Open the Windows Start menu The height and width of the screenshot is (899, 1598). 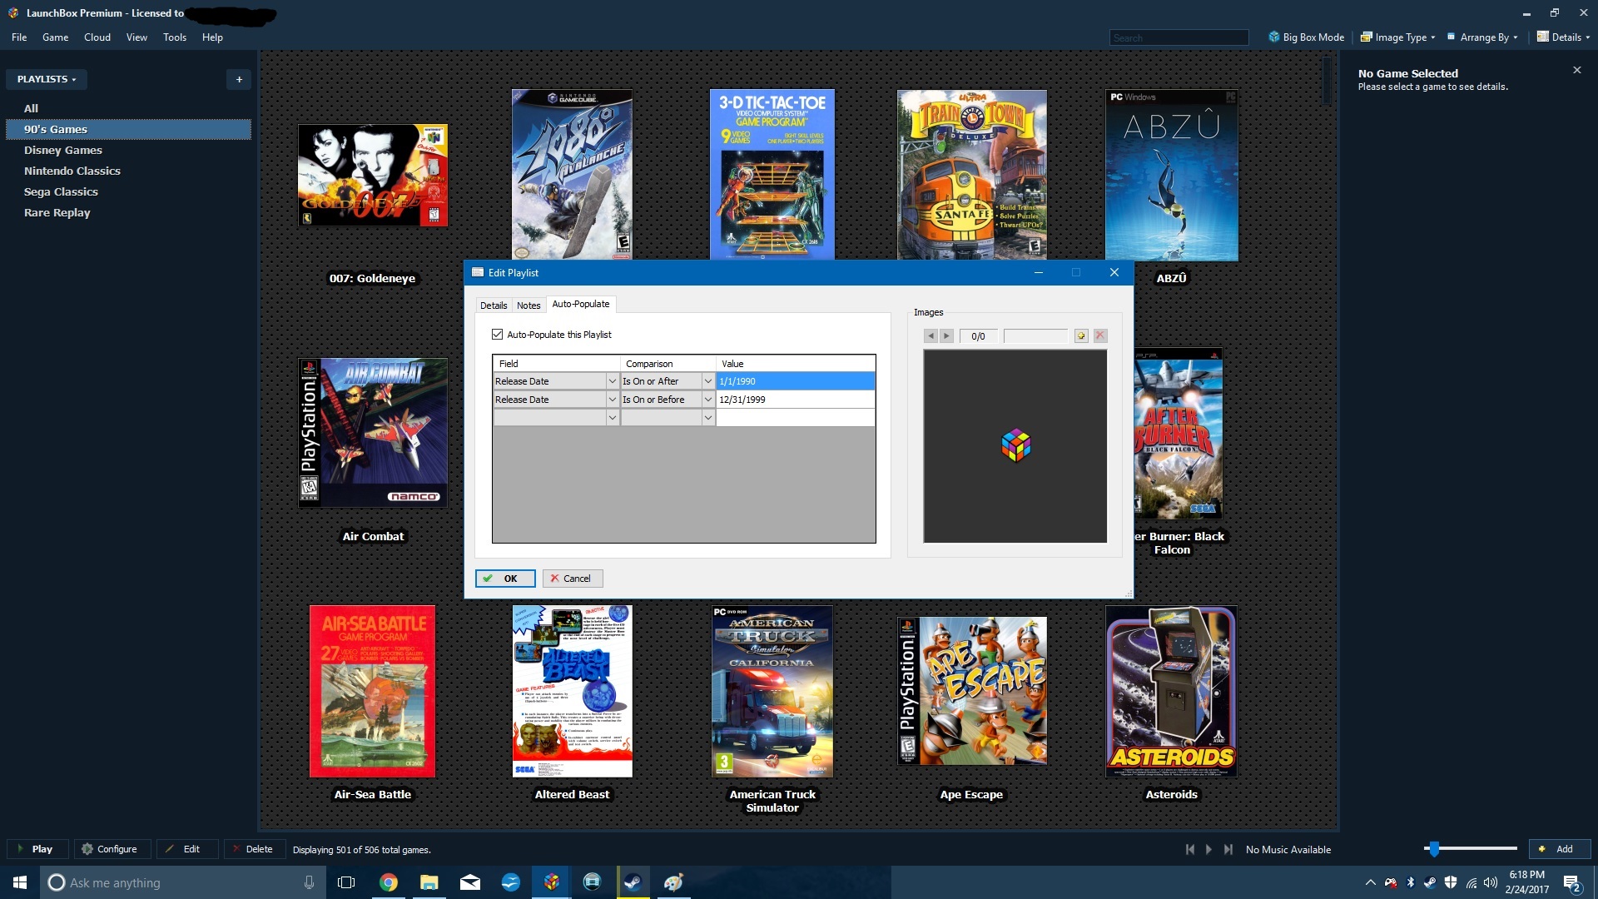click(20, 882)
